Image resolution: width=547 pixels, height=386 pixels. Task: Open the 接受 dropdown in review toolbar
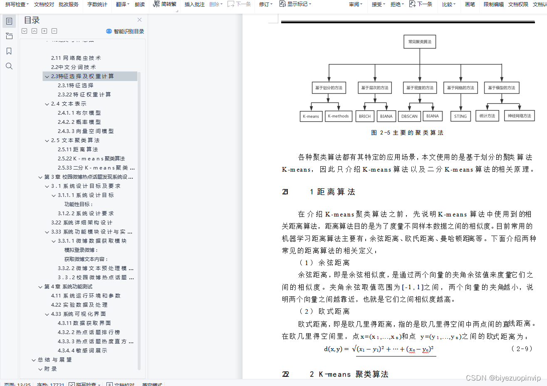(x=378, y=5)
